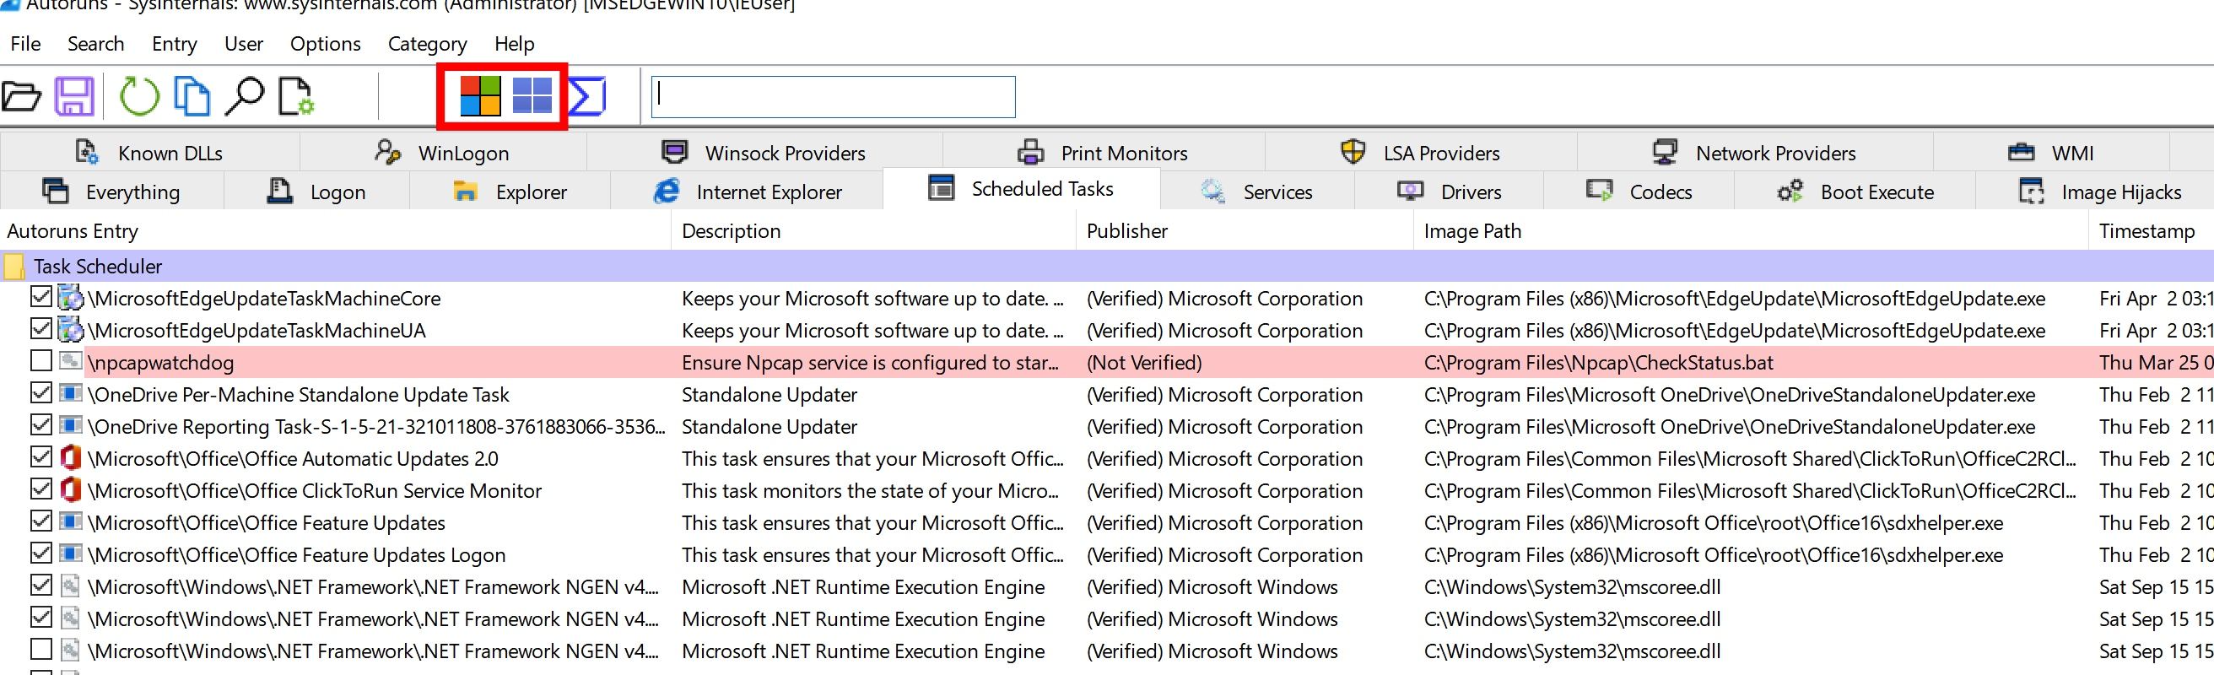2214x675 pixels.
Task: Enable the npcapwatchdog checkbox
Action: coord(40,360)
